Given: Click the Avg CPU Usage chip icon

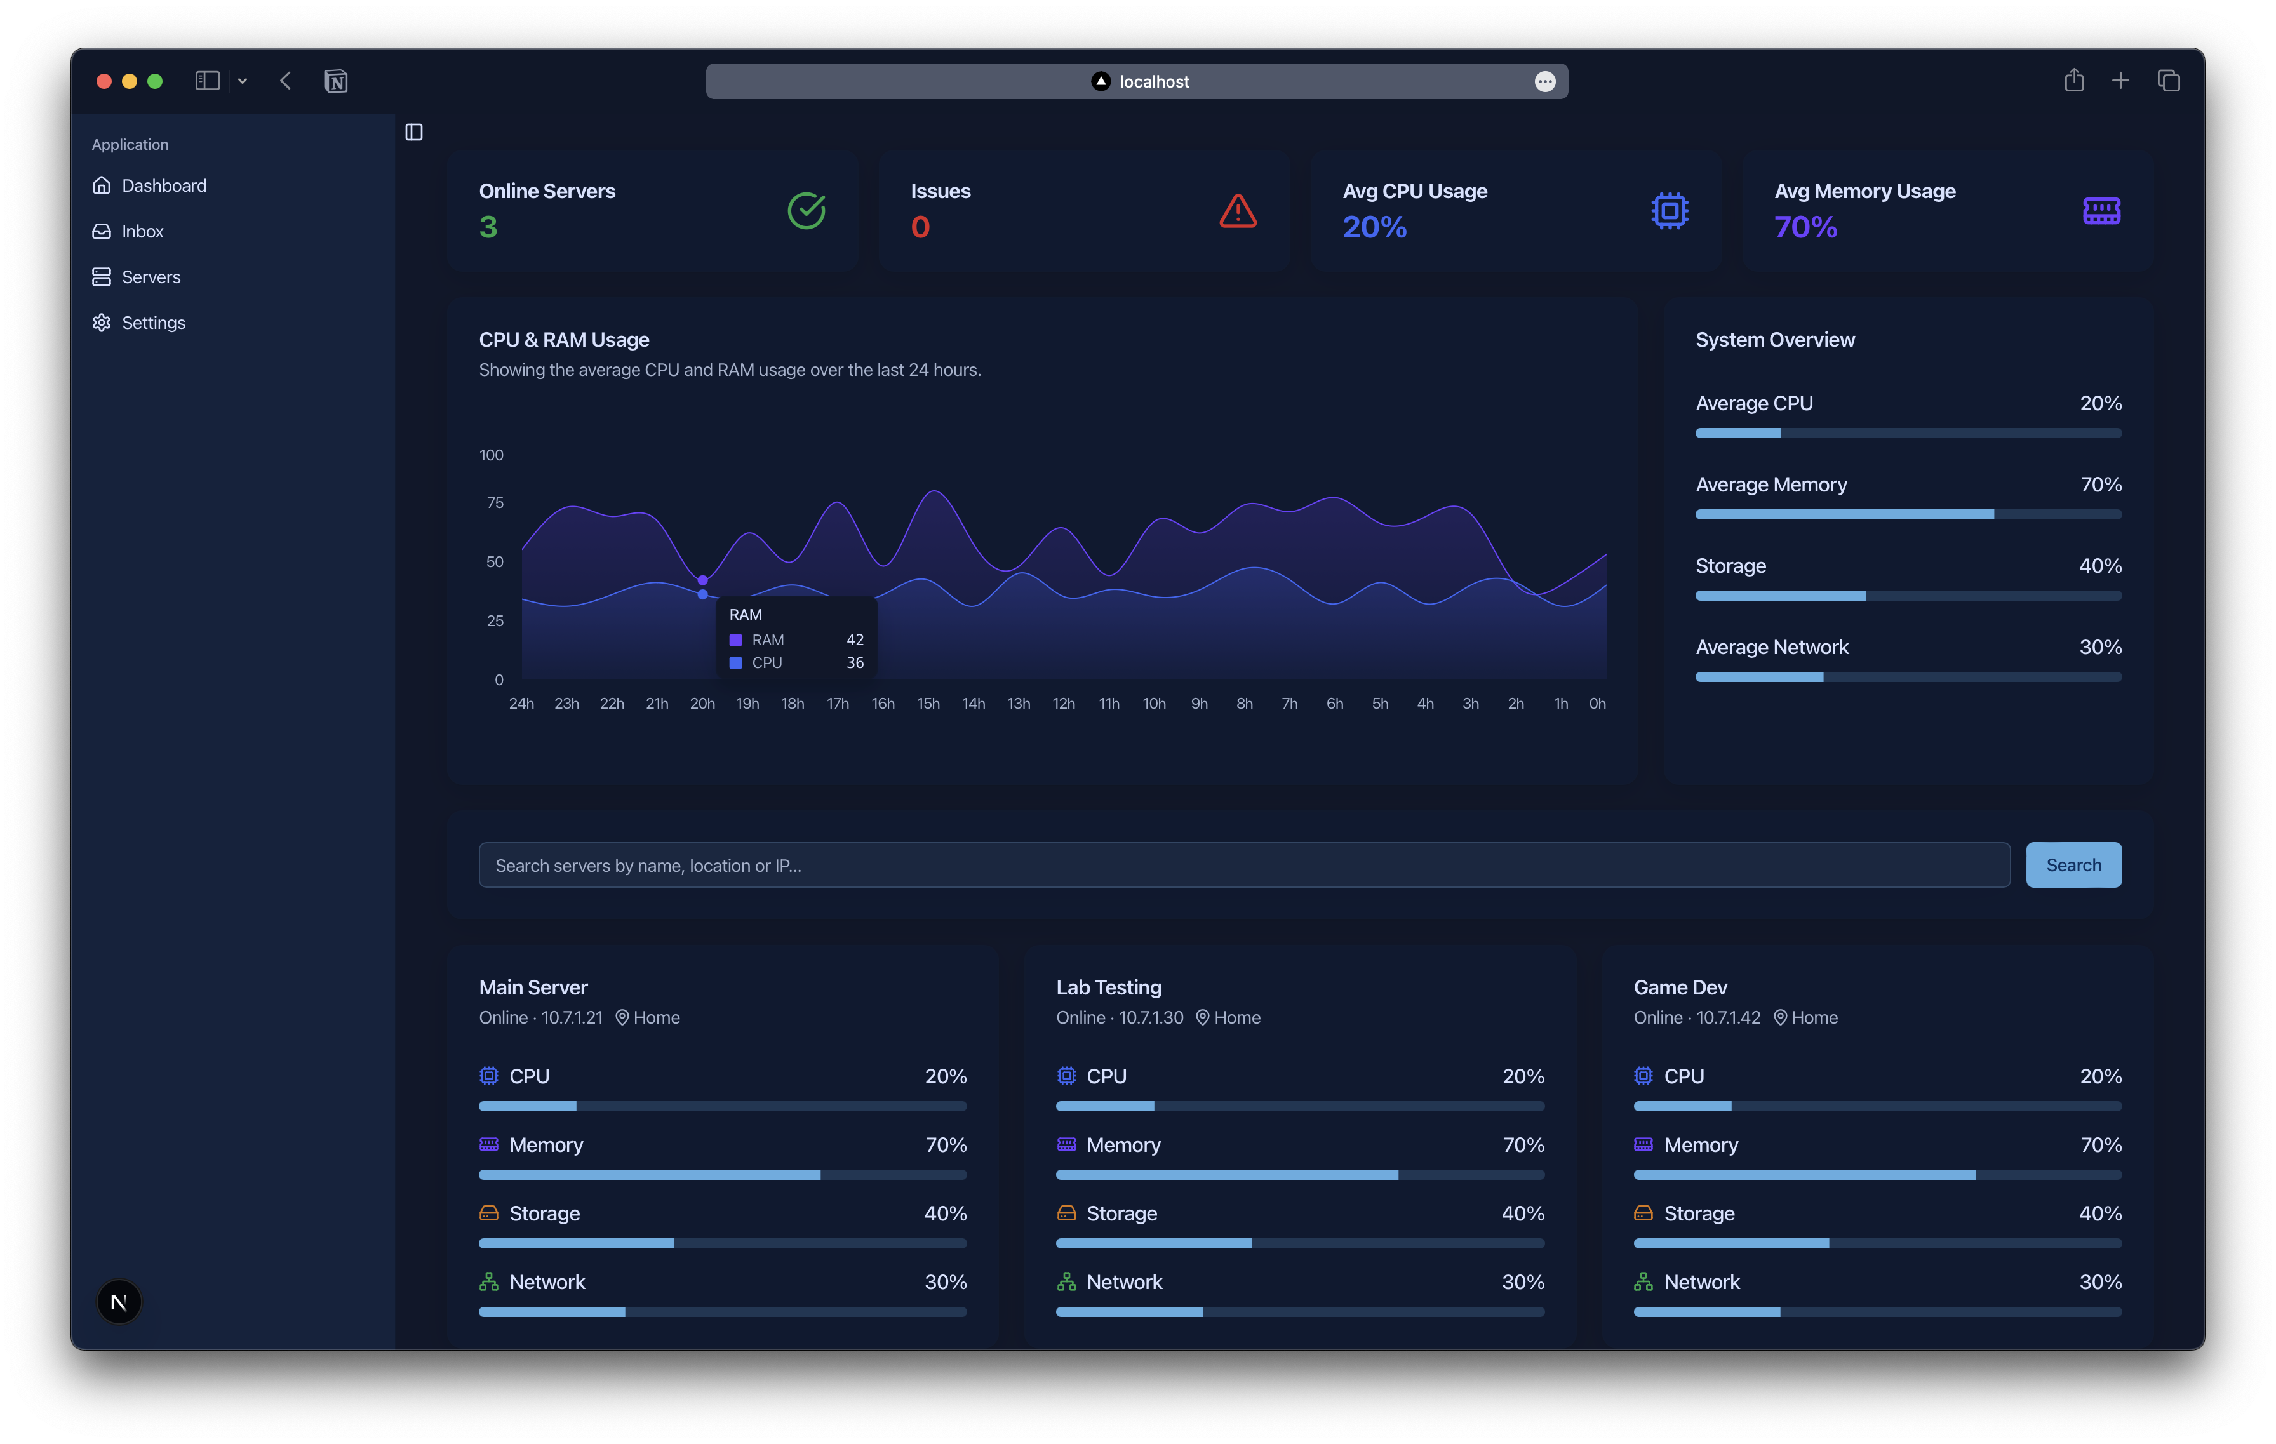Looking at the screenshot, I should point(1670,211).
